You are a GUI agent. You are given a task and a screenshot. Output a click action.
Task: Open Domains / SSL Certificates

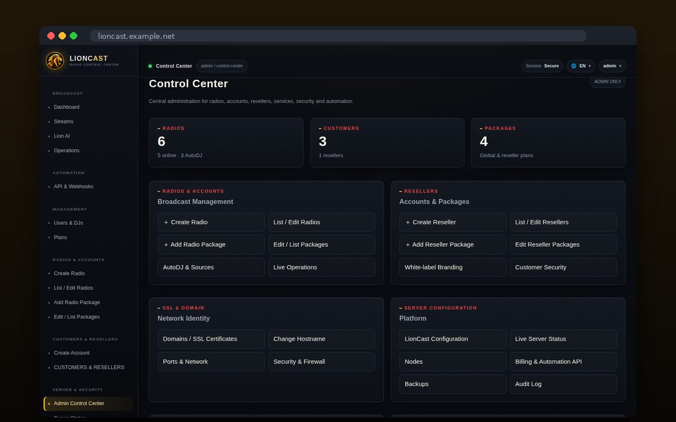point(211,339)
